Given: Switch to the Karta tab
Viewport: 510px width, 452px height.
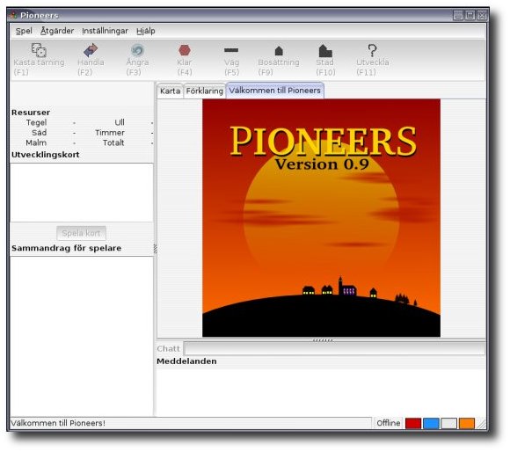Looking at the screenshot, I should point(170,91).
